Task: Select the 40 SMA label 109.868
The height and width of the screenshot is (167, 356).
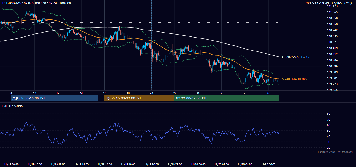Action: pyautogui.click(x=295, y=79)
